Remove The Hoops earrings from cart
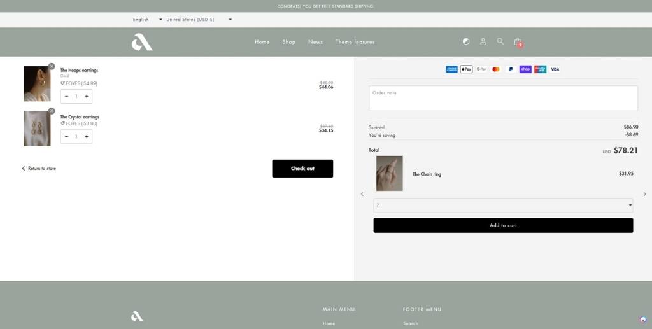Viewport: 652px width, 329px height. pos(52,66)
